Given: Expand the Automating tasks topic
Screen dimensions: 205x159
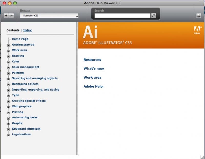Looking at the screenshot, I should coord(8,118).
